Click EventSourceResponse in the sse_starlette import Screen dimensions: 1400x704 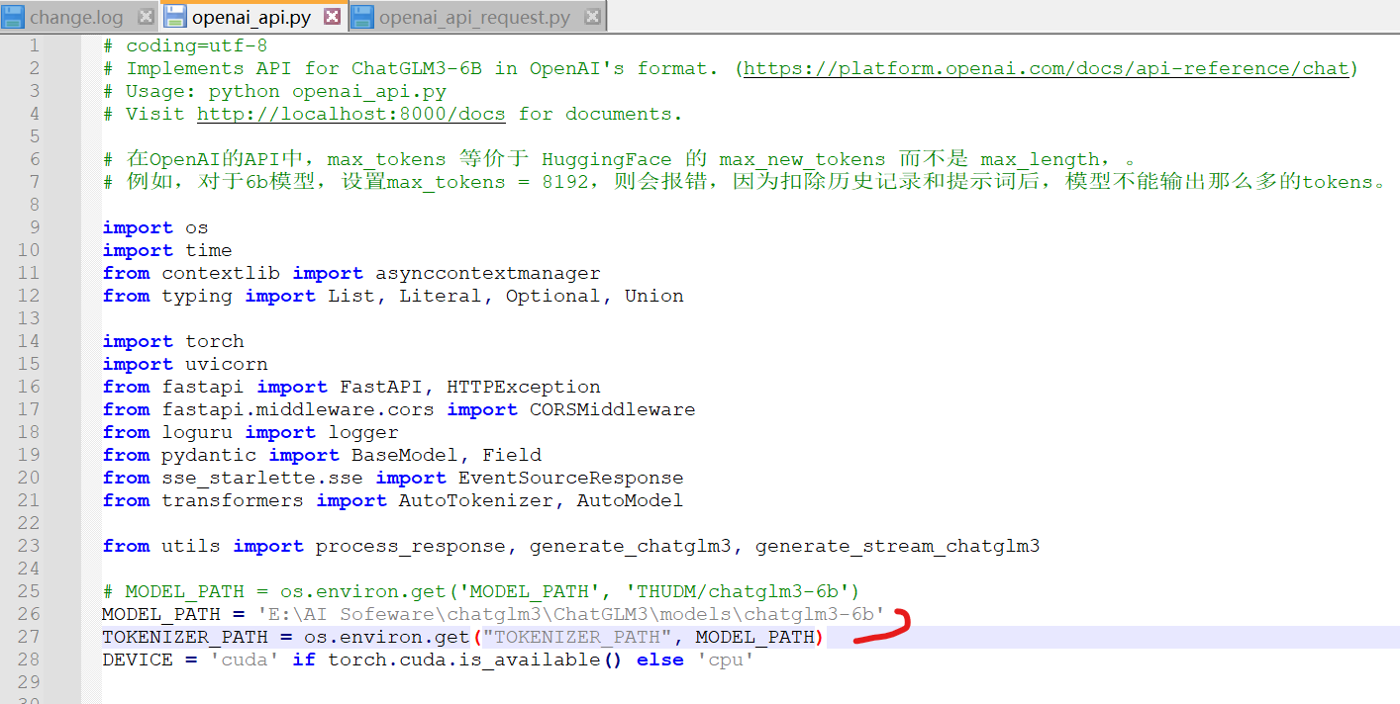570,478
